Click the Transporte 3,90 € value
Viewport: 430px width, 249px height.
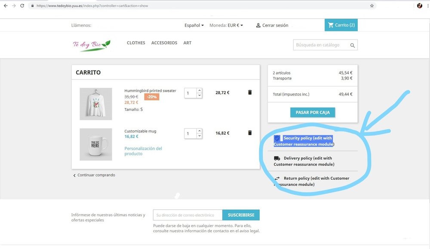[x=347, y=78]
